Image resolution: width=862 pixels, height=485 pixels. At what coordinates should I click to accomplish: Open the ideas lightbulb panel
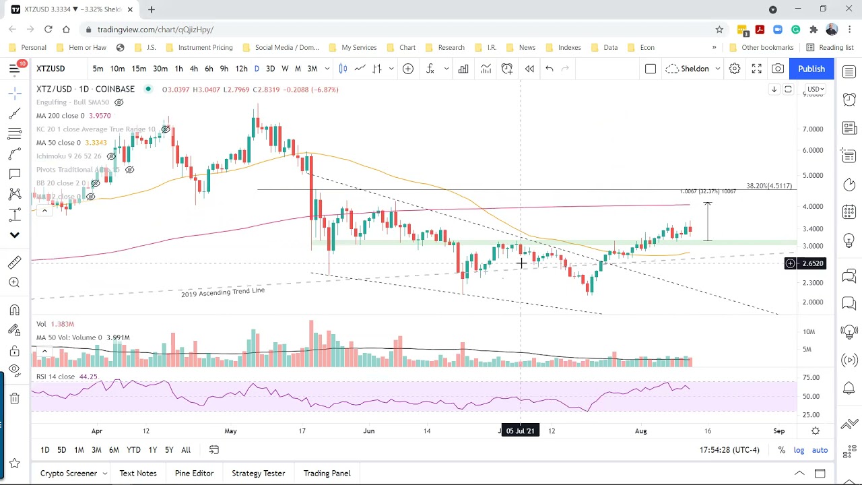click(849, 240)
